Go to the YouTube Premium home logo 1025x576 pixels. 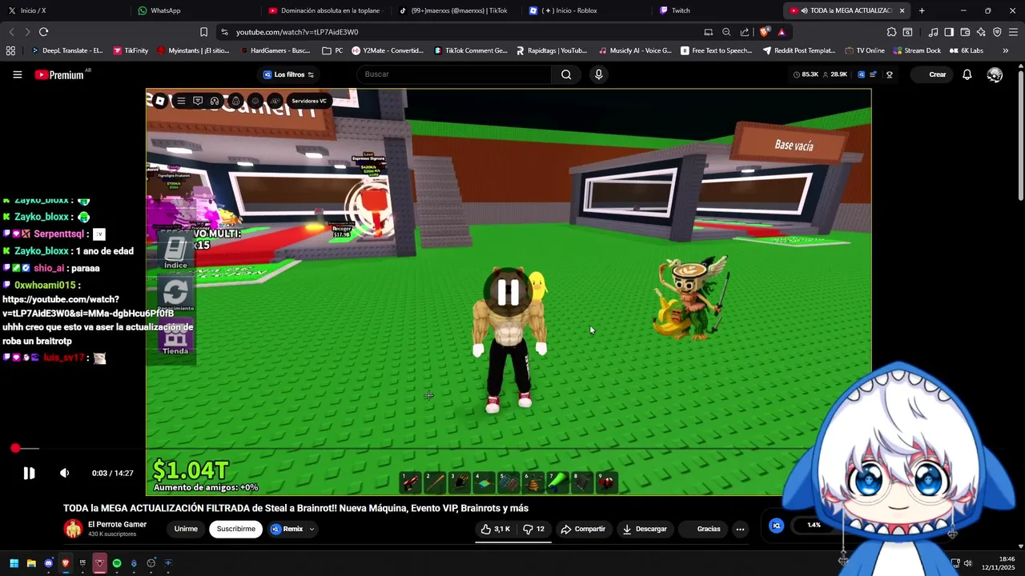59,74
